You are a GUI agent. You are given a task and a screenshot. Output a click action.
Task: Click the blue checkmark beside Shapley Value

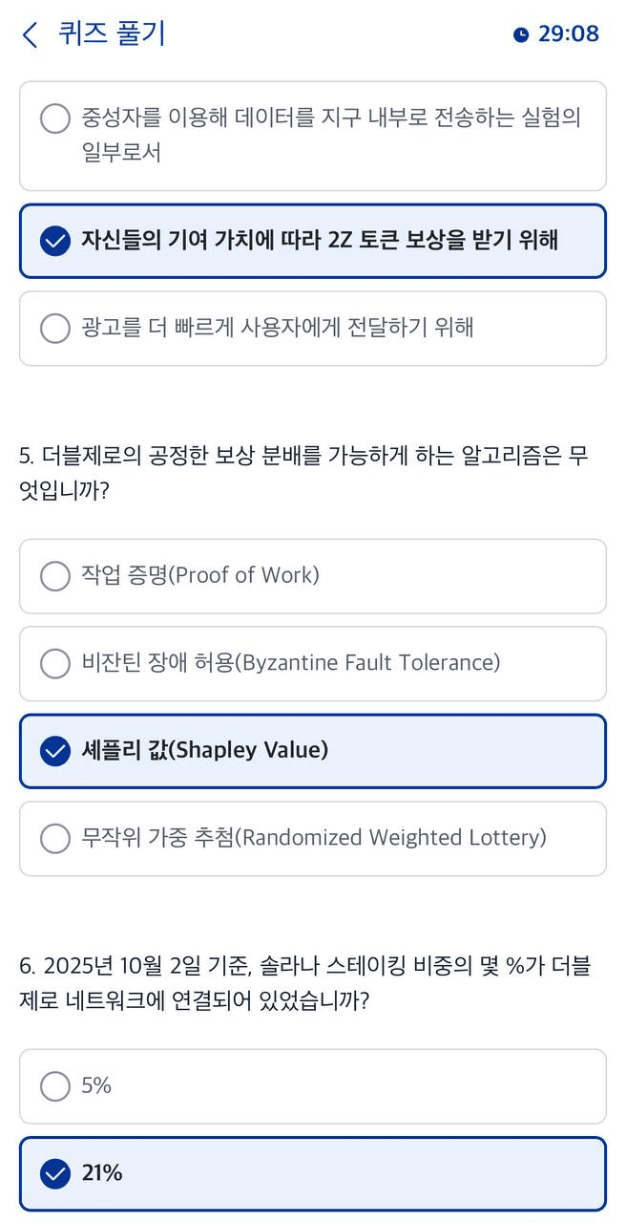click(55, 751)
